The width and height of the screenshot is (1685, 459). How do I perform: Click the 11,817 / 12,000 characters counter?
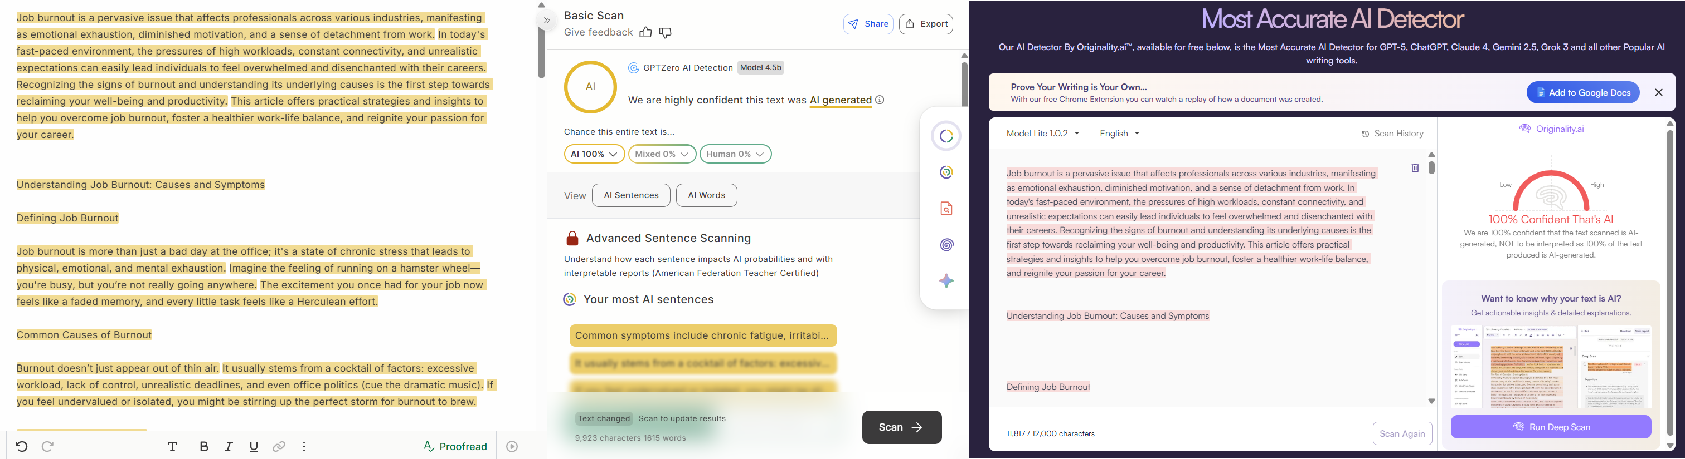1051,433
